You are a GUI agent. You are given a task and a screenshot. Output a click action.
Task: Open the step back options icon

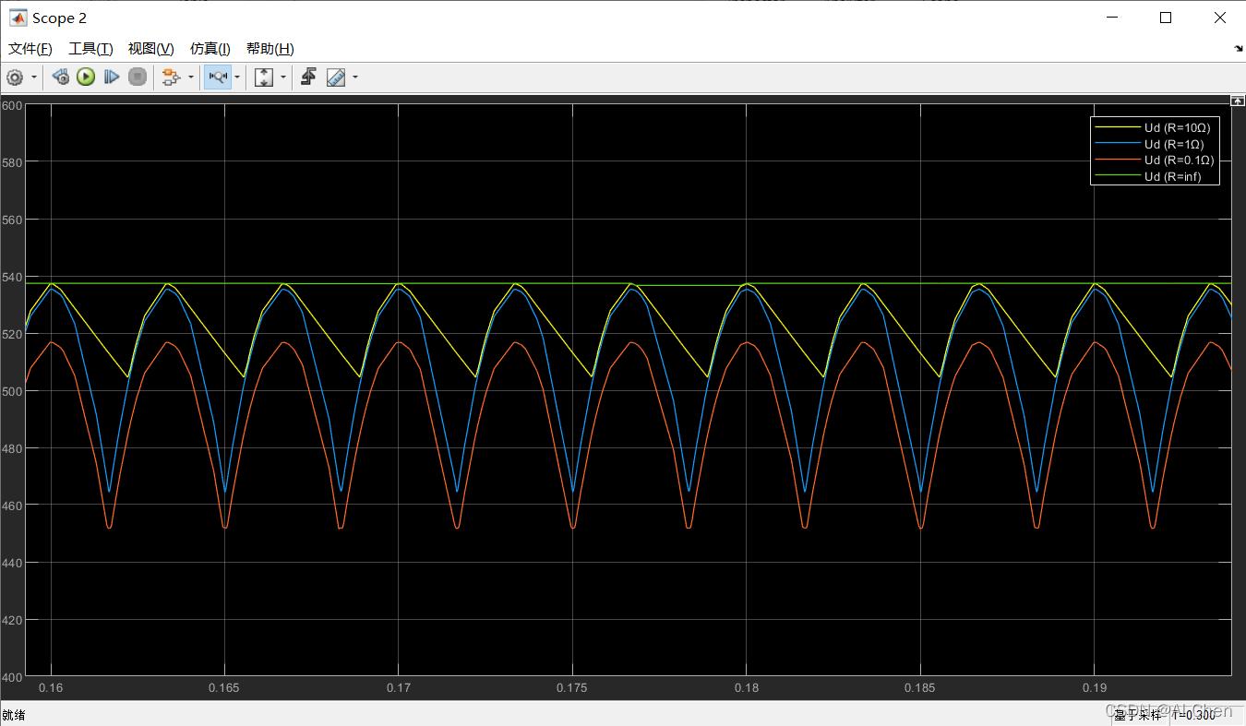[x=61, y=77]
